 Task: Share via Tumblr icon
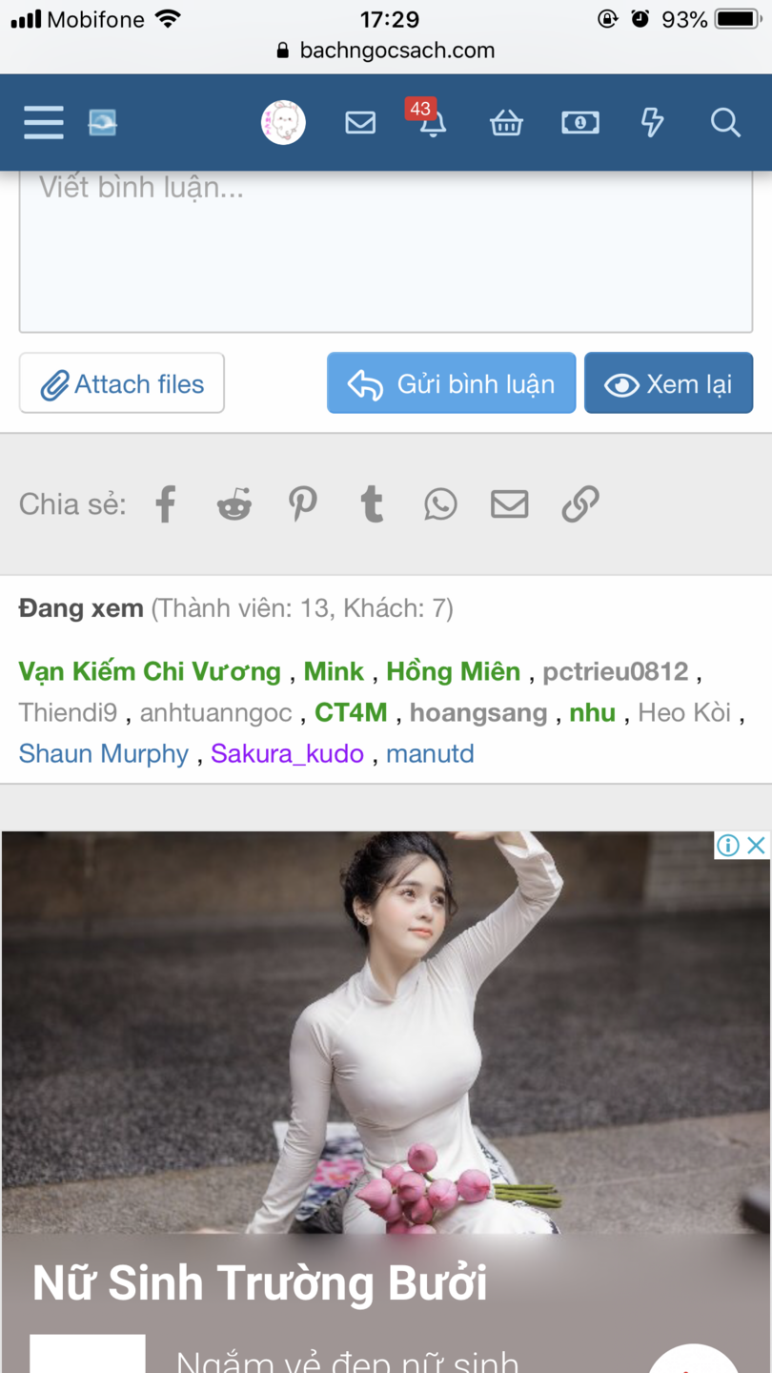tap(373, 503)
